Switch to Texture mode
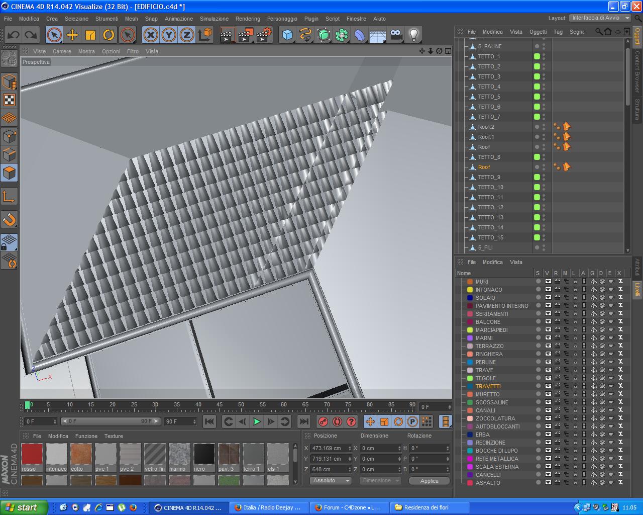This screenshot has width=643, height=515. click(x=9, y=100)
